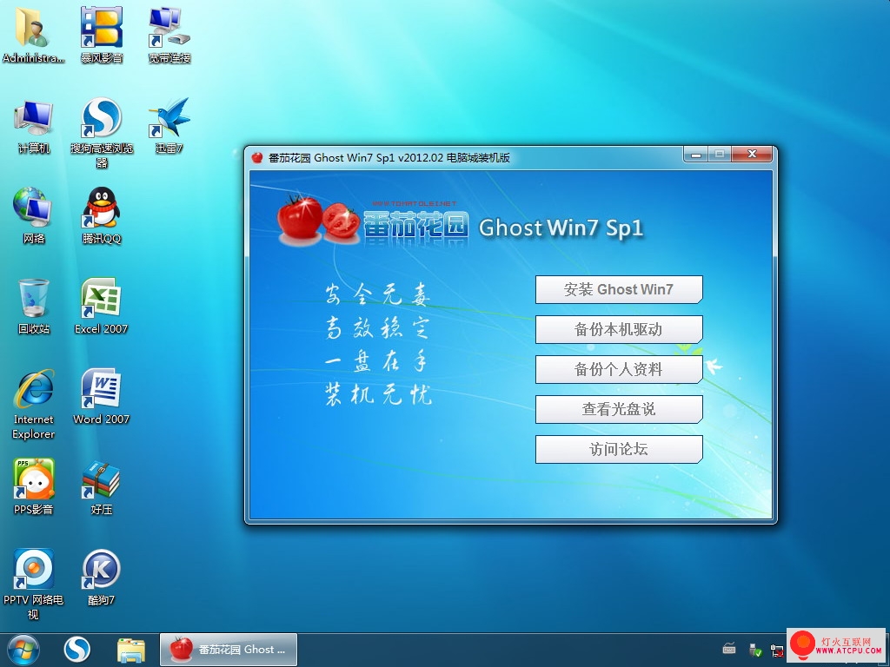The image size is (890, 667).
Task: Select the 回收站 recycle bin icon
Action: (x=34, y=307)
